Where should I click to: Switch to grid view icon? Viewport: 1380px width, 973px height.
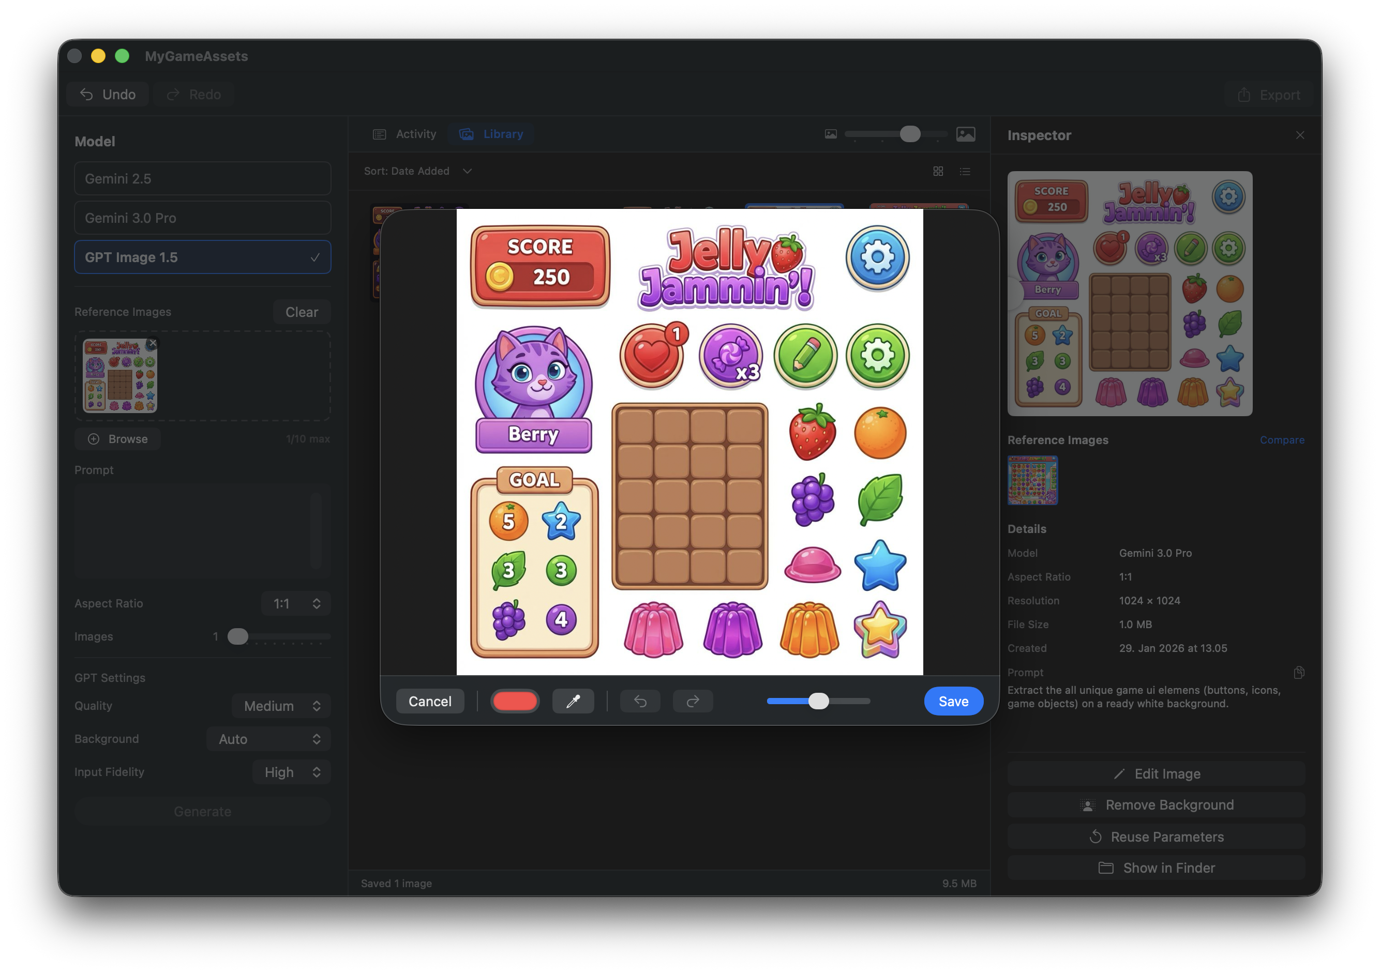(x=938, y=171)
